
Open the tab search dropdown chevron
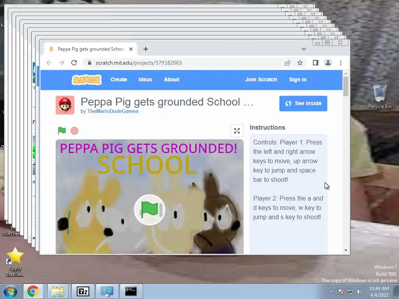pyautogui.click(x=304, y=49)
